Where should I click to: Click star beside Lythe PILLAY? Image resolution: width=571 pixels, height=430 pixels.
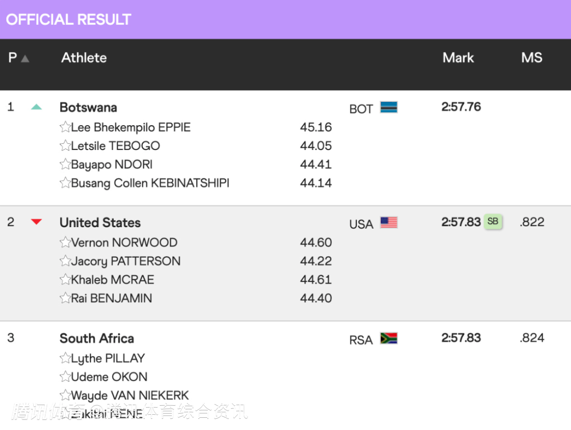click(65, 358)
